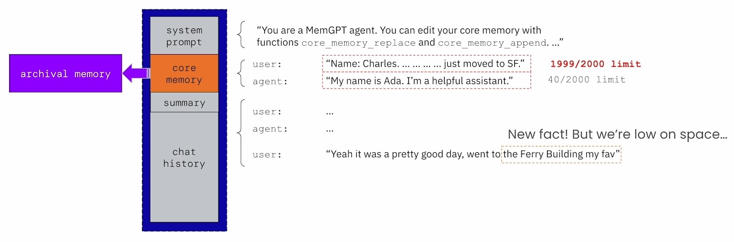Image resolution: width=734 pixels, height=242 pixels.
Task: Click the "New fact! But we're low on space" note
Action: tap(617, 134)
